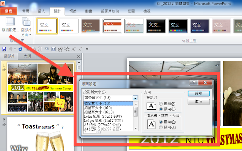
Task: Open the Undo history dropdown arrow
Action: click(x=15, y=49)
